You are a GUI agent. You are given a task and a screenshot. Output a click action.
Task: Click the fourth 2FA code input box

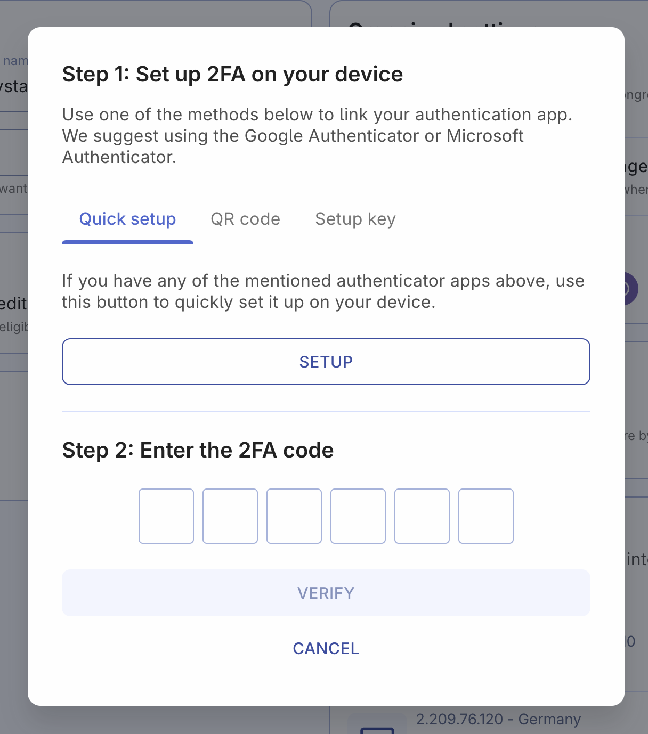point(358,516)
